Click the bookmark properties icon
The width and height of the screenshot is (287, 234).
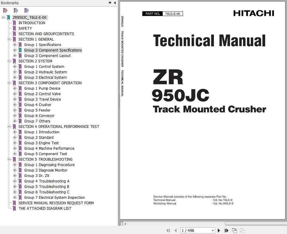coord(26,10)
